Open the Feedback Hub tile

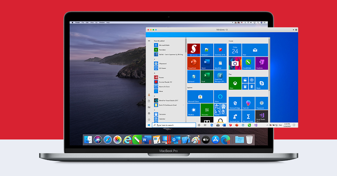[235, 116]
